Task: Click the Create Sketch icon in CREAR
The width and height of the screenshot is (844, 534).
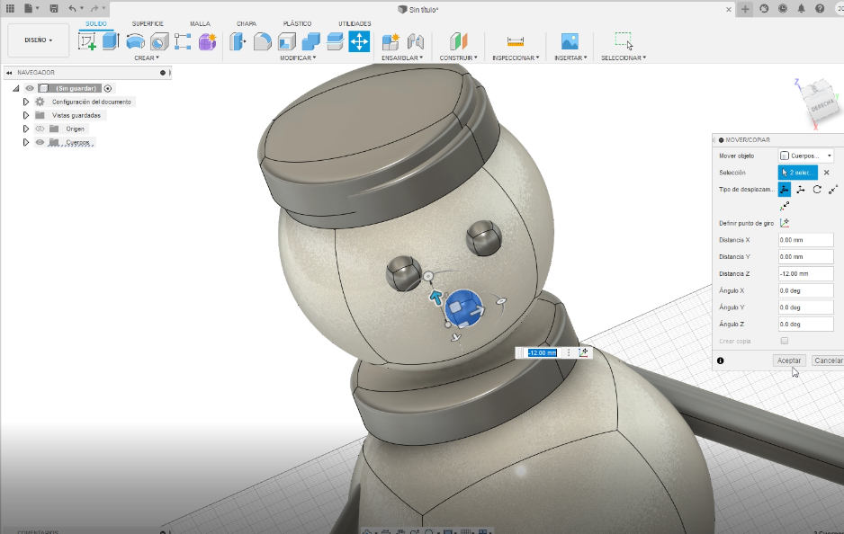Action: (x=87, y=41)
